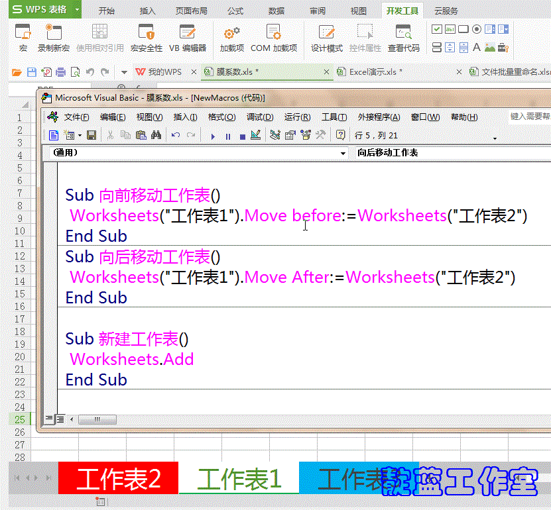Screen dimensions: 551x510
Task: Pause macro execution with the Break button
Action: (227, 135)
